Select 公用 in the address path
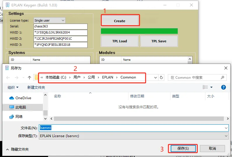Viewport: 232px width, 157px height. click(x=91, y=77)
